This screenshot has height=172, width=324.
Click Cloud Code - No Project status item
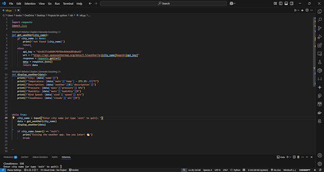coord(53,170)
